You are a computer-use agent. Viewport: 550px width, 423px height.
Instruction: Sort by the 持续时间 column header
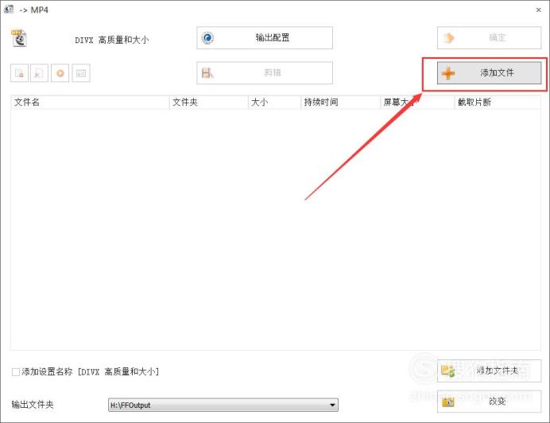[340, 102]
